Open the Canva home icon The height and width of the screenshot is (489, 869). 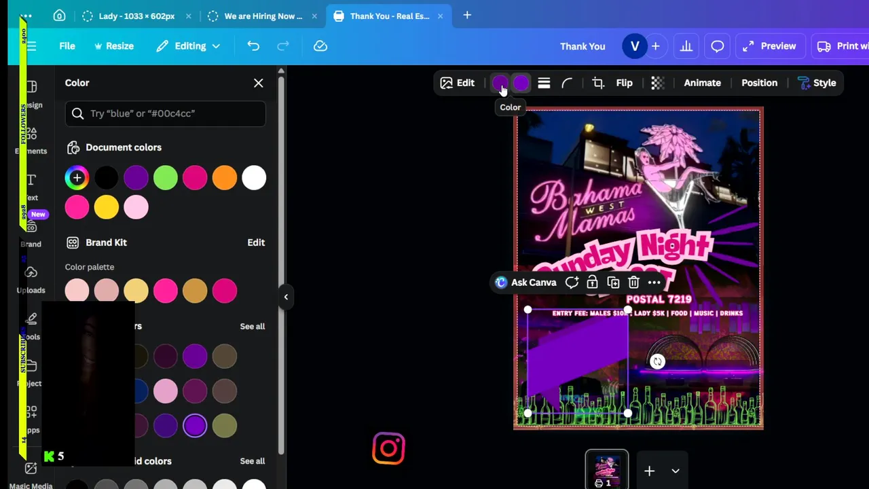coord(59,16)
